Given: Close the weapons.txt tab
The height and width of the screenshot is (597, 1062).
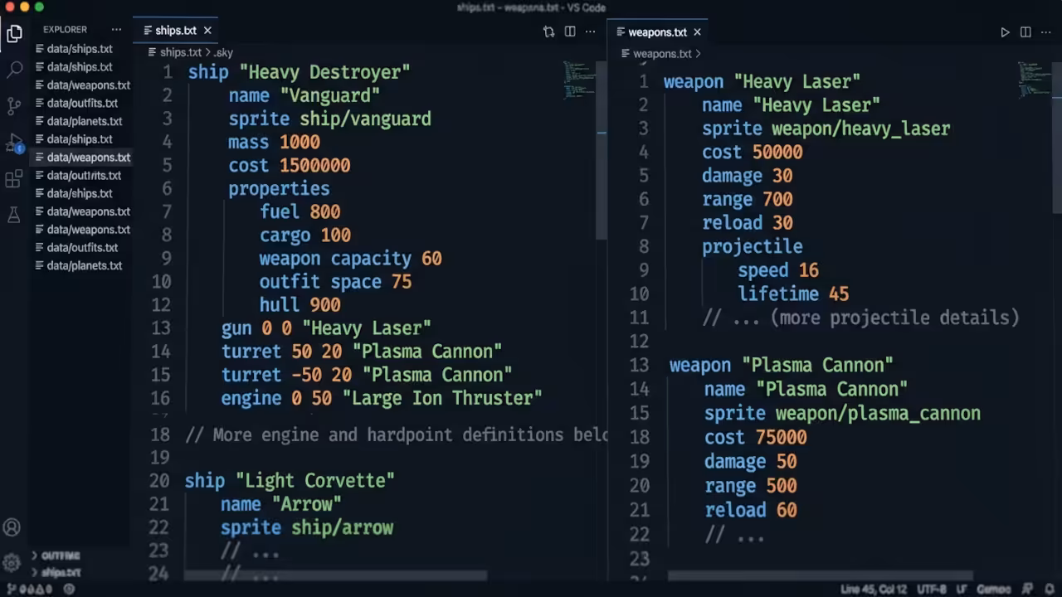Looking at the screenshot, I should tap(697, 32).
